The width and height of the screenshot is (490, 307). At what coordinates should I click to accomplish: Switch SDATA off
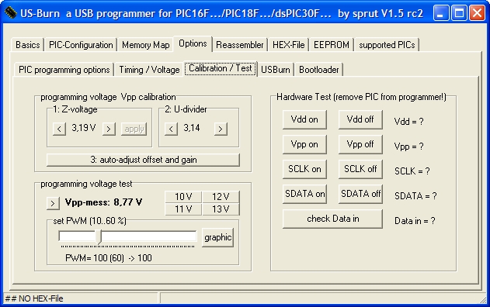pyautogui.click(x=360, y=194)
